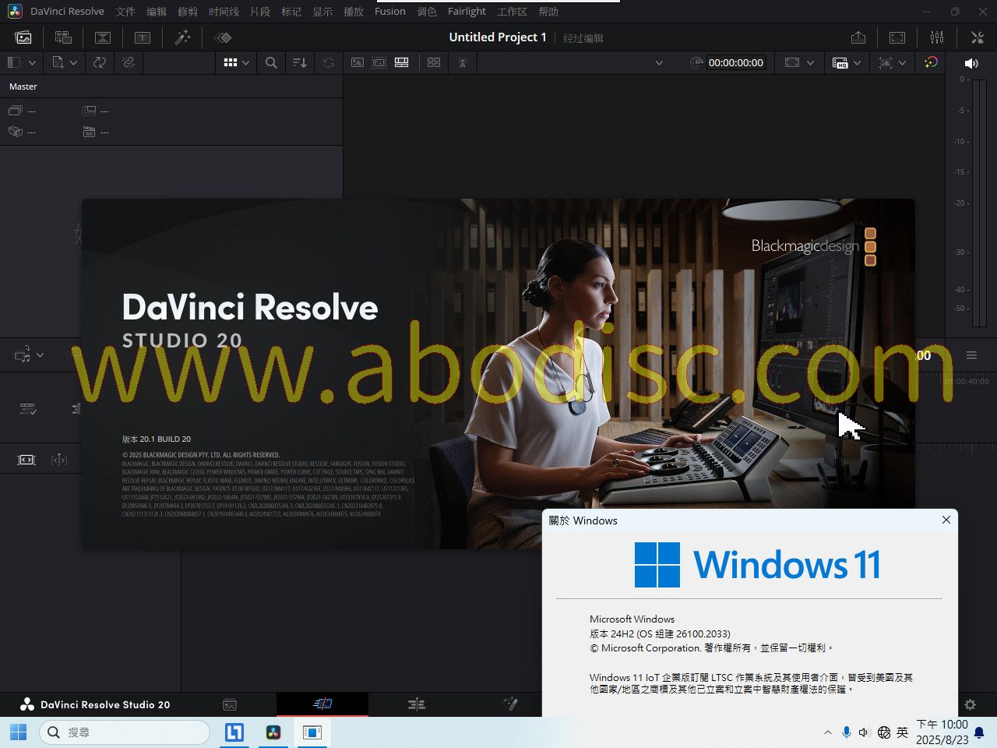Click the 00:00:00:00 timecode field
The width and height of the screenshot is (997, 748).
[x=736, y=63]
